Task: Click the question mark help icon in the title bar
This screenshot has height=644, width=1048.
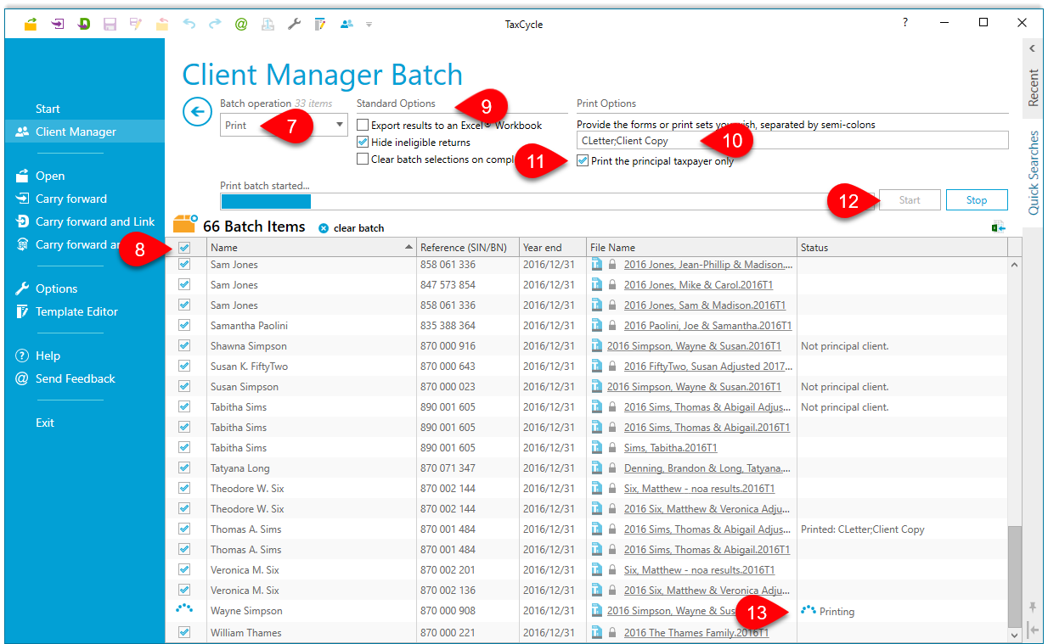Action: [905, 23]
